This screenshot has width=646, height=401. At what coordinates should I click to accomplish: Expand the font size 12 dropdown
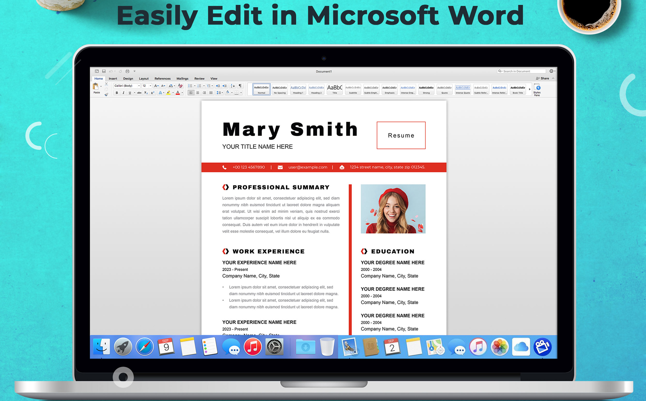[x=150, y=86]
